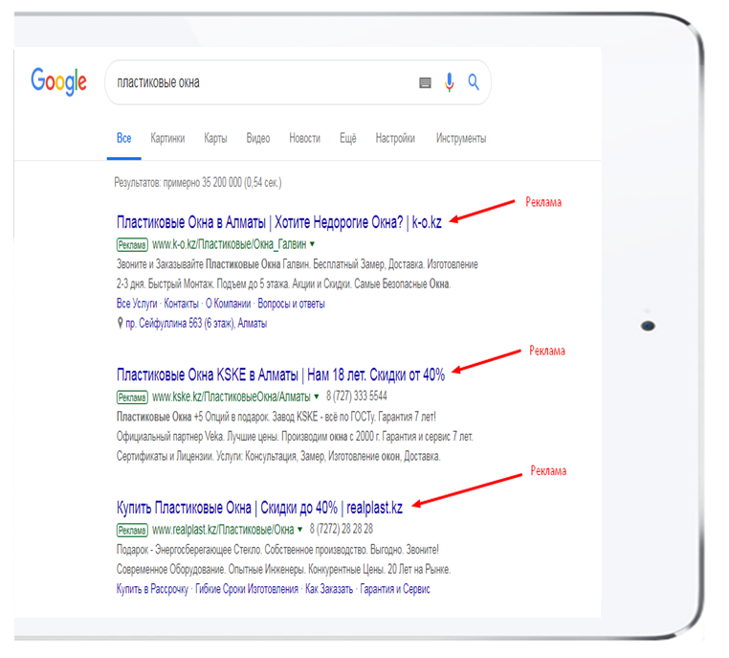Click the magnifier search icon
Viewport: 729px width, 658px height.
pos(474,82)
